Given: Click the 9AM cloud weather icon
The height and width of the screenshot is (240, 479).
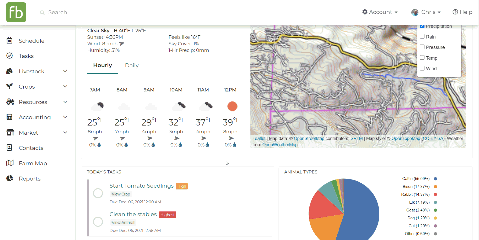Looking at the screenshot, I should point(151,107).
